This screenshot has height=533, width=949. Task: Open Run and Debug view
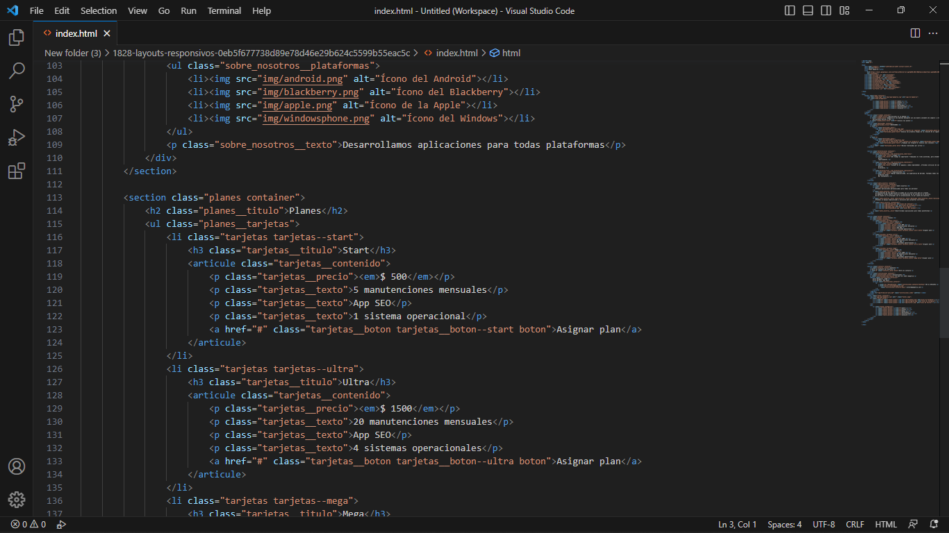(x=17, y=137)
